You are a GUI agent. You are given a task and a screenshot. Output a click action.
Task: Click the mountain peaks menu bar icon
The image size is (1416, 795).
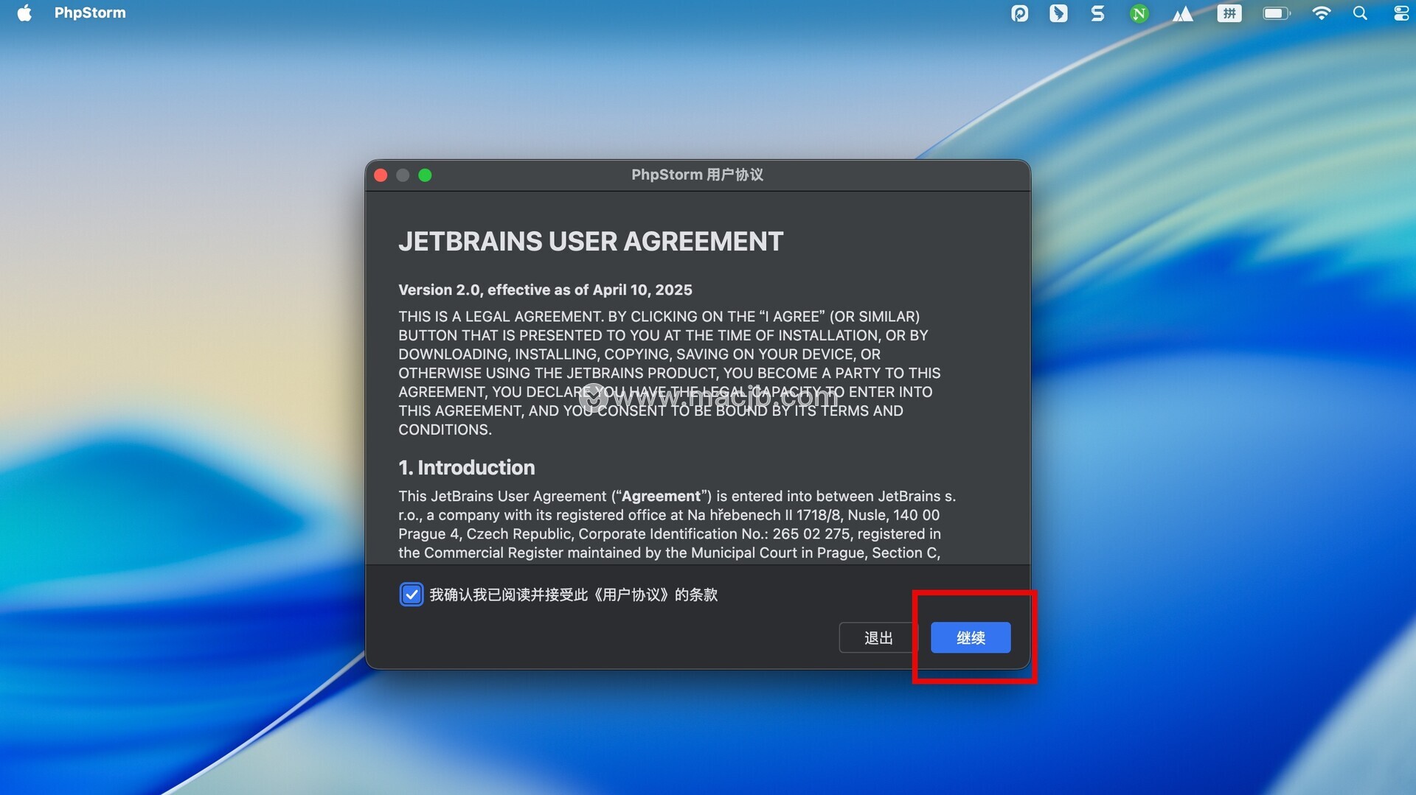tap(1182, 13)
